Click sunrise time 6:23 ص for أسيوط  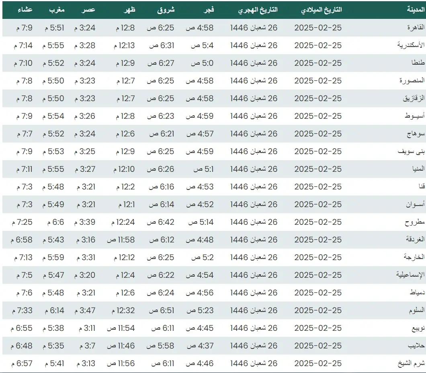161,116
